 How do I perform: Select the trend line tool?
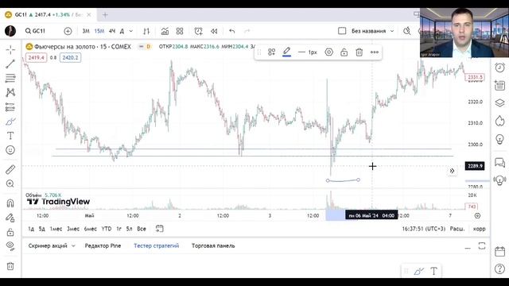pyautogui.click(x=10, y=64)
